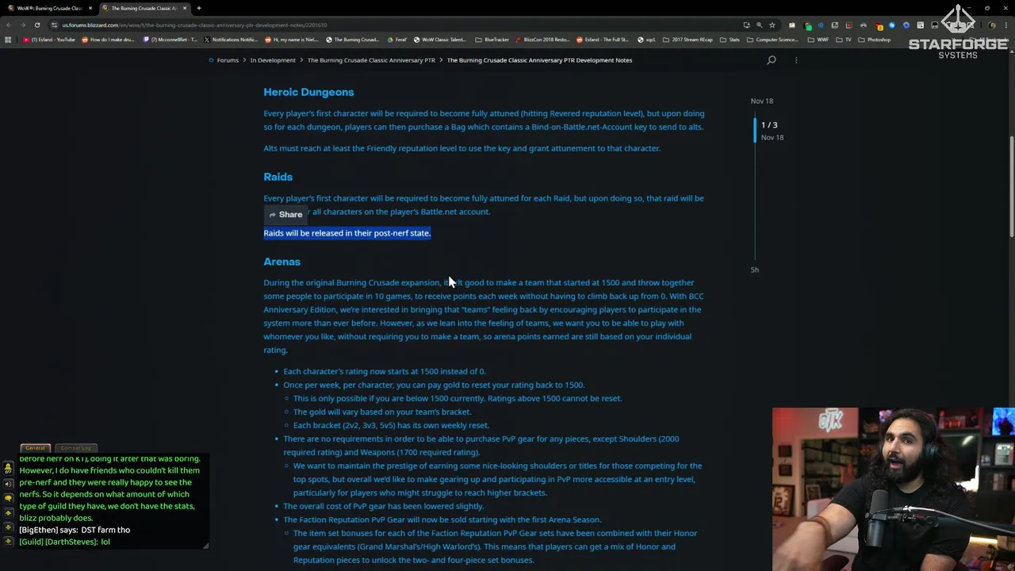Click the PTR Development Notes topic title
Image resolution: width=1015 pixels, height=571 pixels.
click(539, 60)
